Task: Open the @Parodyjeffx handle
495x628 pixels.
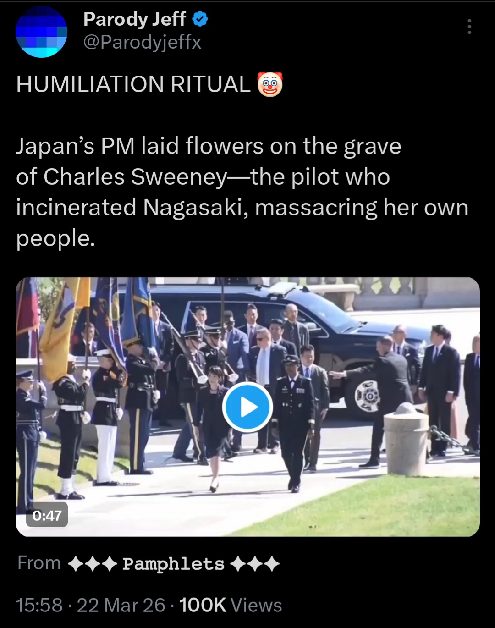Action: tap(143, 42)
